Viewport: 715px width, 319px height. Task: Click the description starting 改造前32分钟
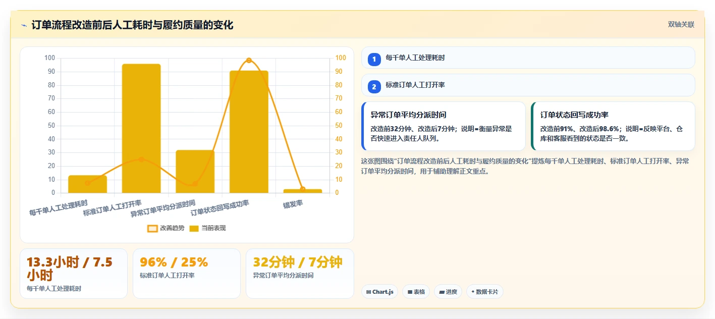pyautogui.click(x=442, y=133)
